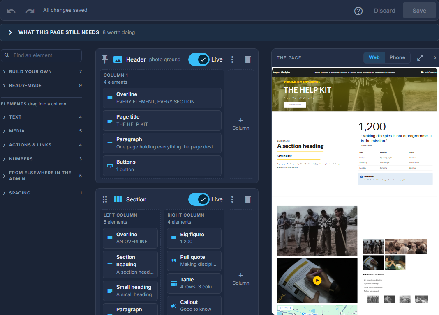Grab the Section drag handle icon

point(105,199)
